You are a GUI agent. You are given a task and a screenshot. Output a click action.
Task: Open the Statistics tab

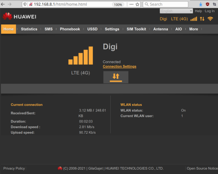tap(29, 29)
